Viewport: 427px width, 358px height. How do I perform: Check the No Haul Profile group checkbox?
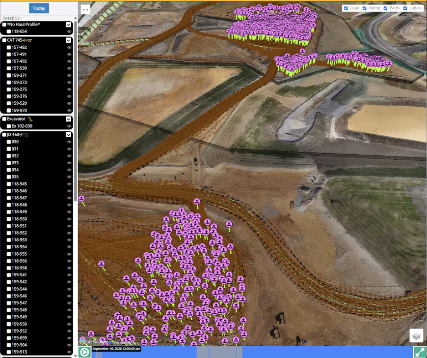4,25
